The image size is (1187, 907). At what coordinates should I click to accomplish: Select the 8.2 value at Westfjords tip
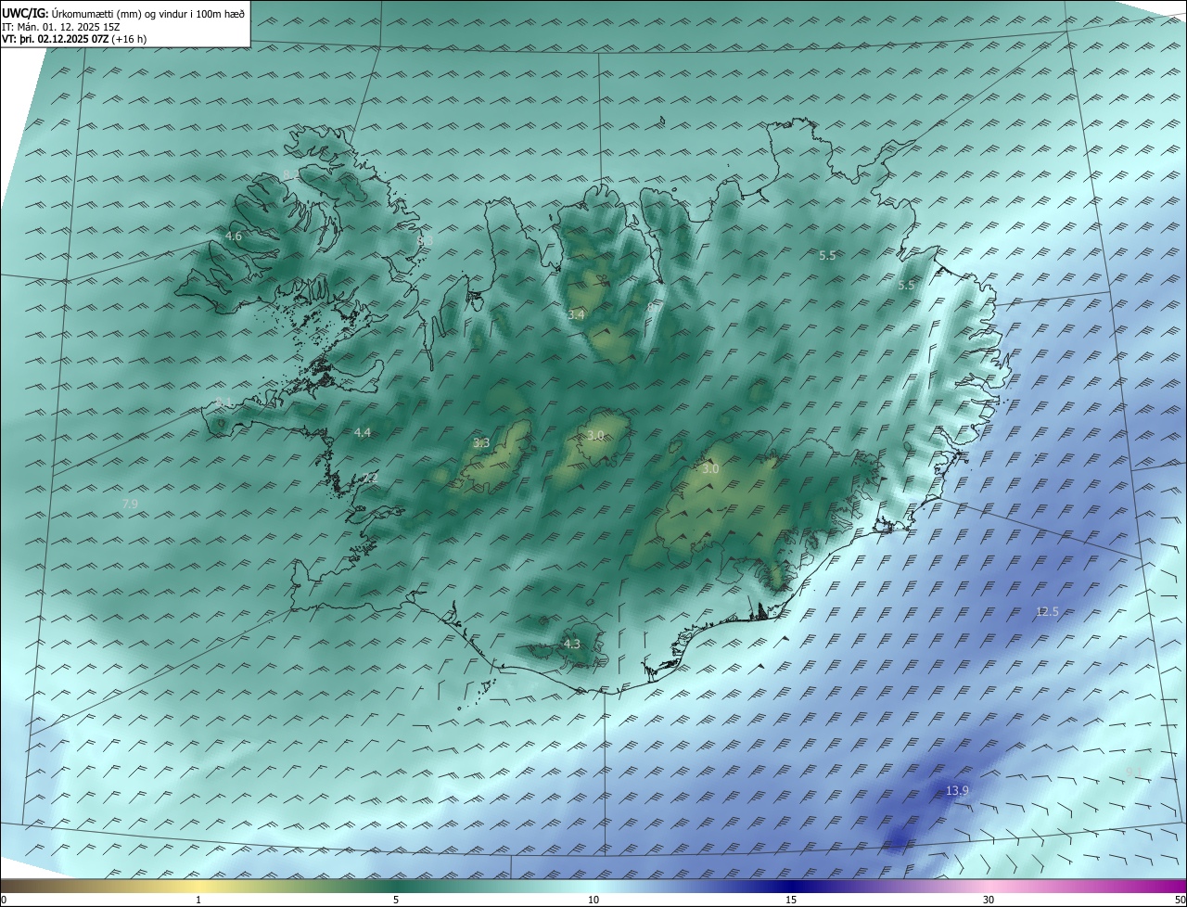click(290, 174)
